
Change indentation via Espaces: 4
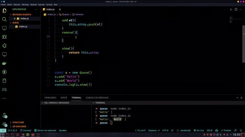pos(154,131)
